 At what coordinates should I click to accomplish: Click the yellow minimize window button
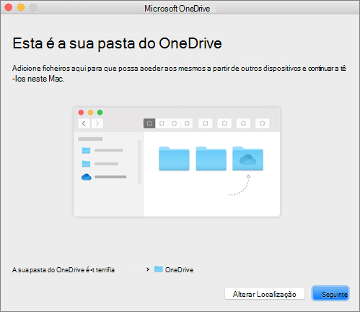click(x=21, y=7)
